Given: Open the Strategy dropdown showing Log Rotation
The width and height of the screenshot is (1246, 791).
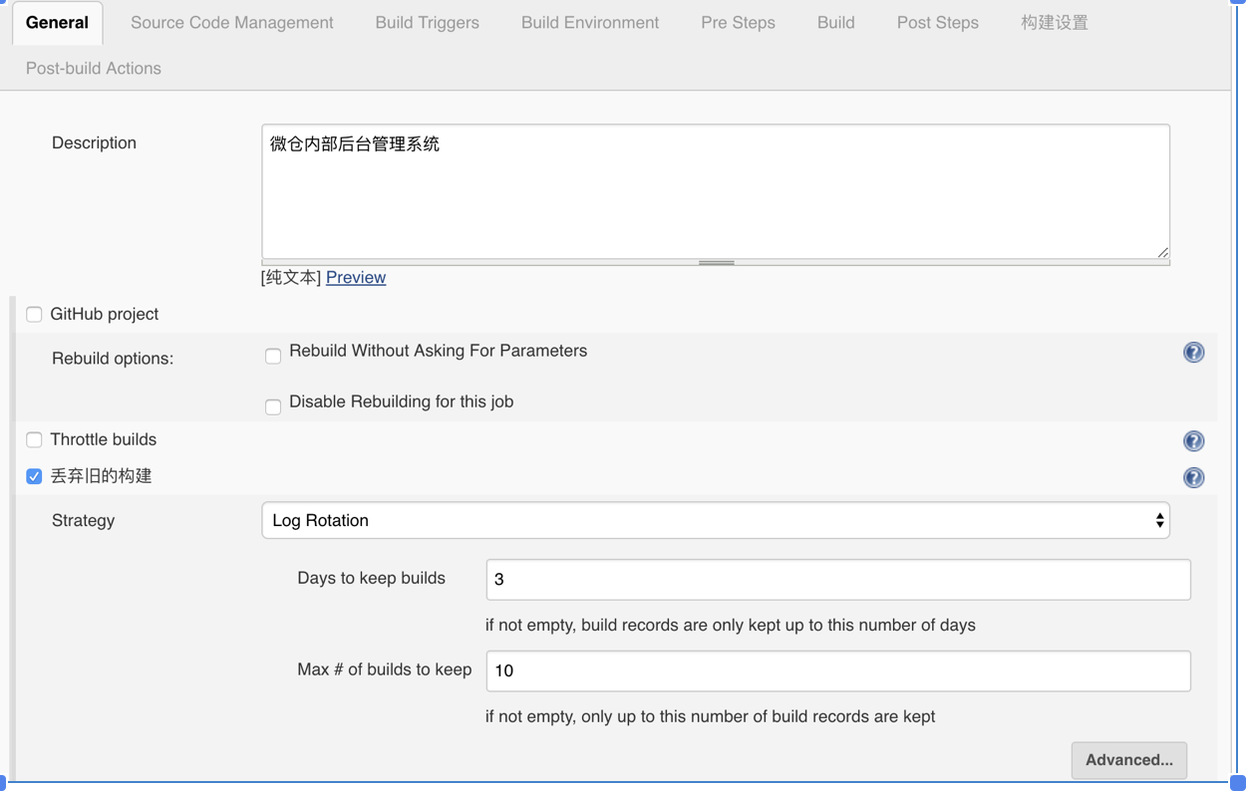Looking at the screenshot, I should [x=716, y=520].
